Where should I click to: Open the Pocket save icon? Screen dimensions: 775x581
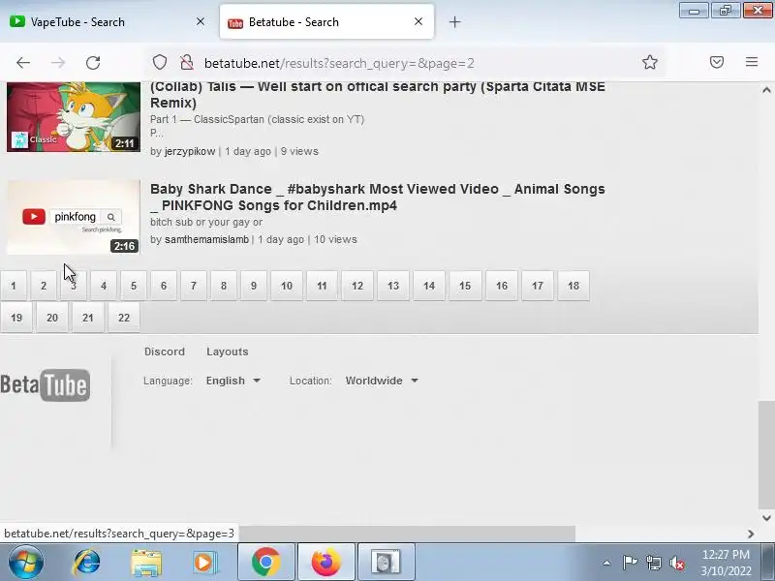pyautogui.click(x=717, y=62)
